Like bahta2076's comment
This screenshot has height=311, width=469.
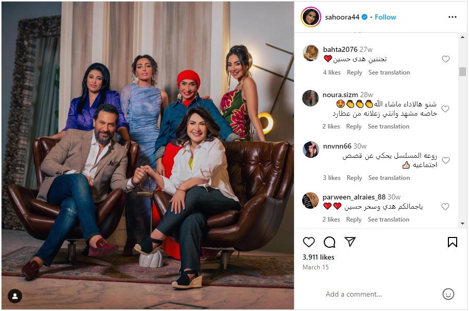[x=446, y=59]
